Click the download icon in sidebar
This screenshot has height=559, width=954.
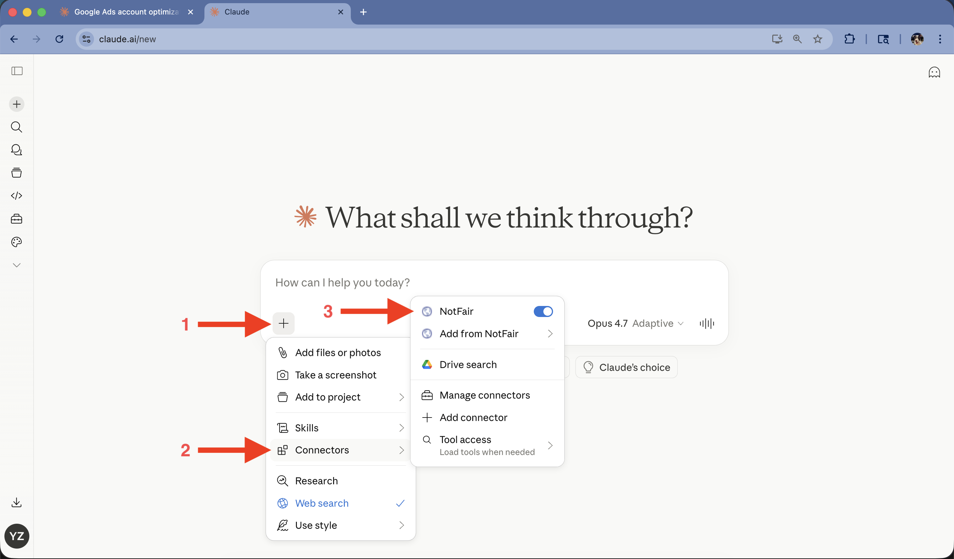coord(16,503)
